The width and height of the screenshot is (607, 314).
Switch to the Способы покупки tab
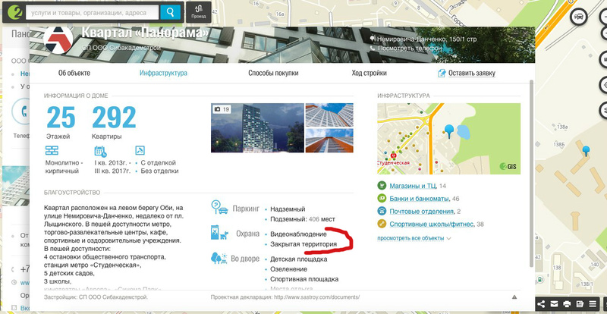(x=273, y=73)
